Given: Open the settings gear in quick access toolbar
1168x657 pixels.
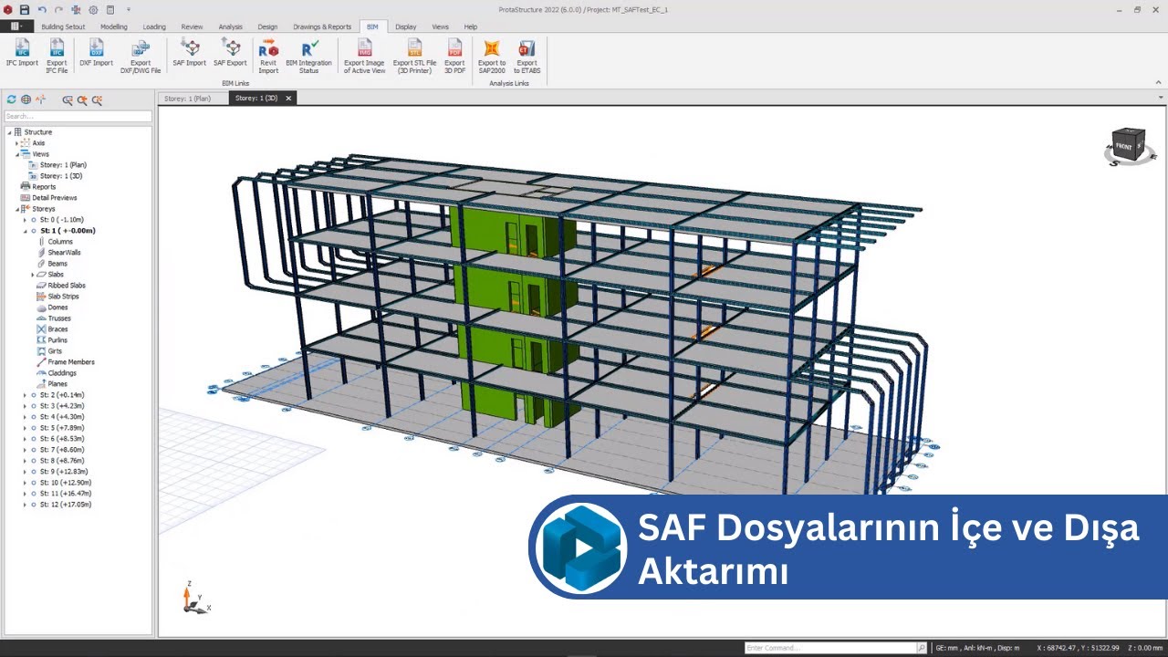Looking at the screenshot, I should 93,9.
